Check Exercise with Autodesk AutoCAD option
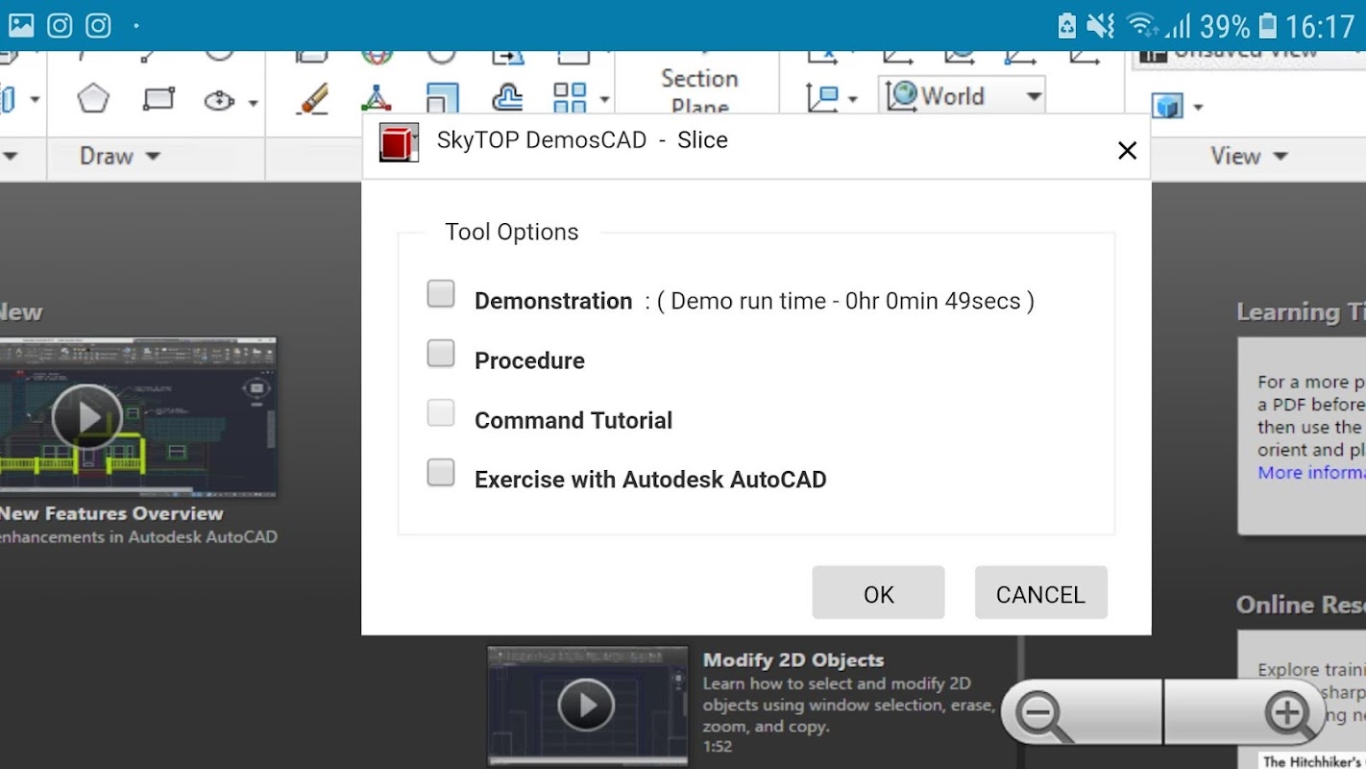This screenshot has width=1366, height=769. pos(441,473)
